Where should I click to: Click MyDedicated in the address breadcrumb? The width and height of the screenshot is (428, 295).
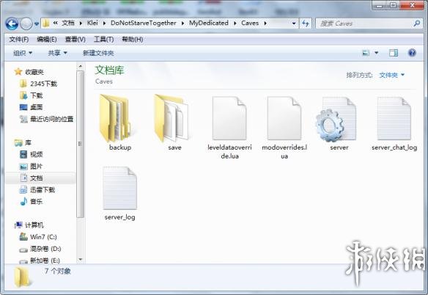(x=209, y=23)
